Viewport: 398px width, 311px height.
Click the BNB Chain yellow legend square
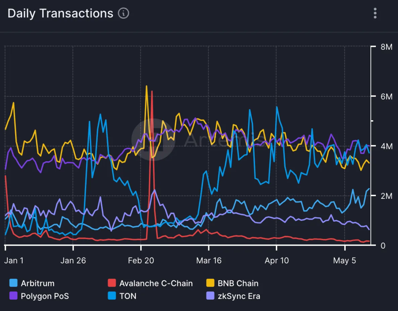point(210,283)
